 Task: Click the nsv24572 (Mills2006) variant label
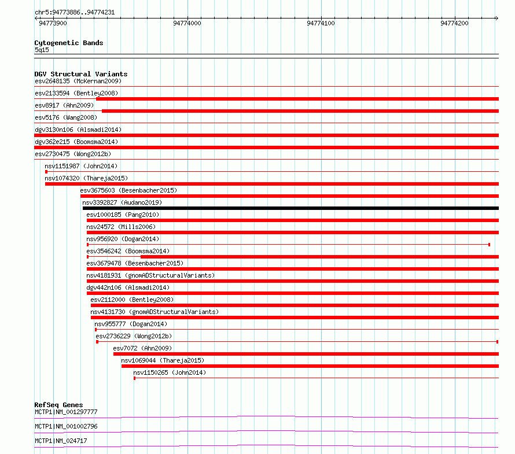tap(121, 227)
